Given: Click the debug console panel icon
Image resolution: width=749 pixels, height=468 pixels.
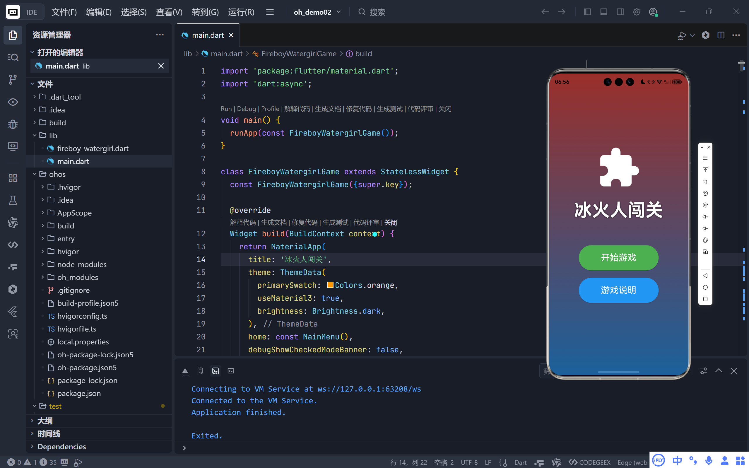Looking at the screenshot, I should point(215,371).
